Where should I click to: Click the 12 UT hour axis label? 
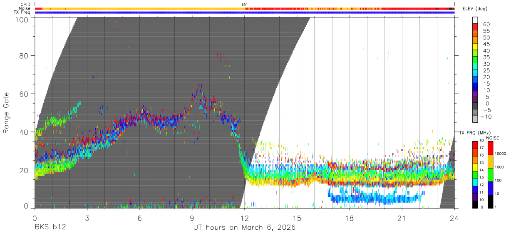[x=245, y=219]
